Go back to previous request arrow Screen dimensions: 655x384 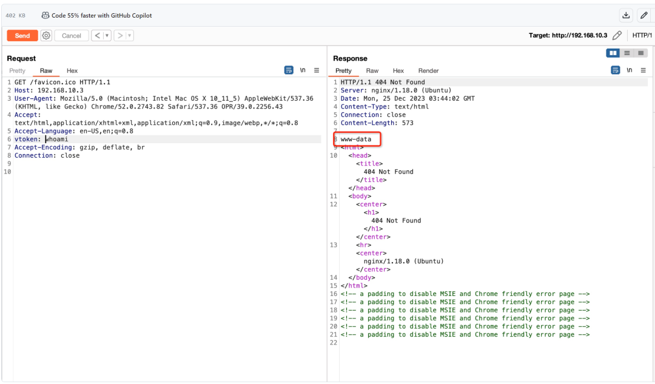click(97, 36)
